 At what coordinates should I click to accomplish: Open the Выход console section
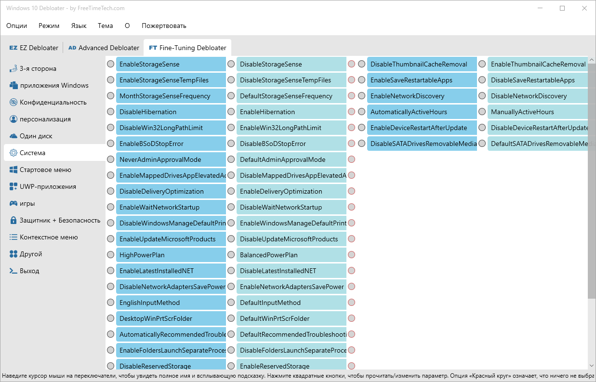point(54,271)
